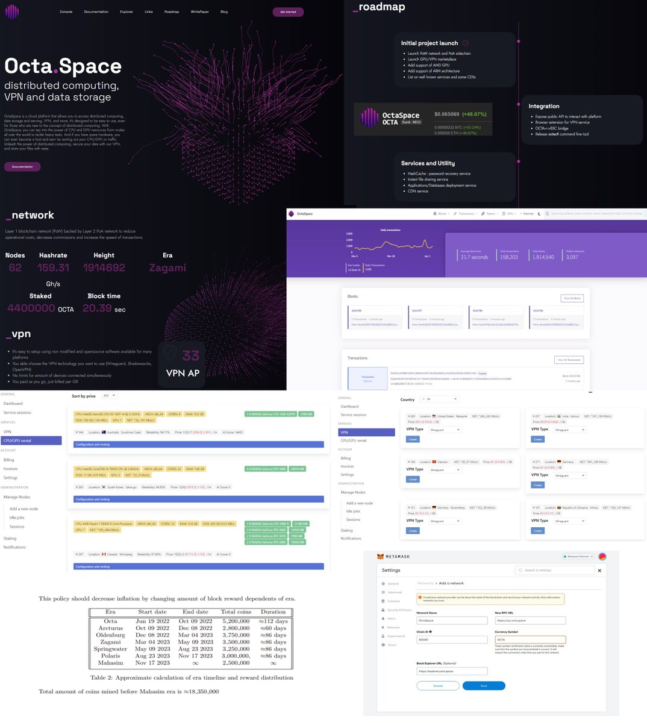Click View All Blocks in the explorer
Screen dimensions: 647x723
[572, 298]
